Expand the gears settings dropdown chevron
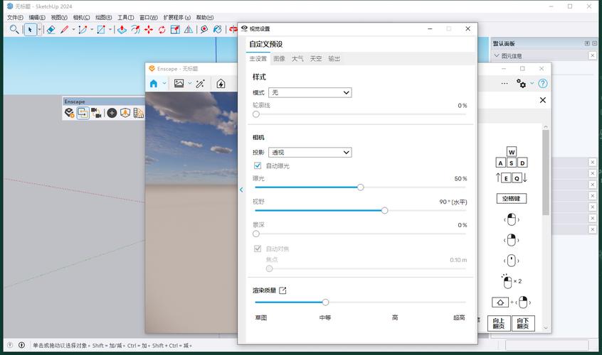 (532, 83)
